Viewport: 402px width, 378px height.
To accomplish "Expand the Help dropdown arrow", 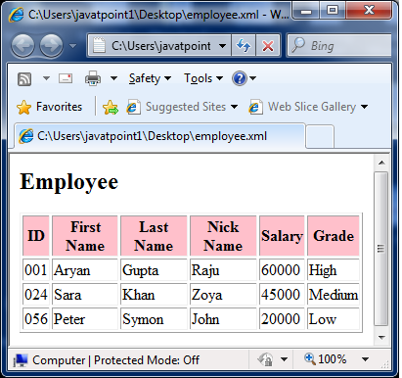I will click(x=252, y=78).
